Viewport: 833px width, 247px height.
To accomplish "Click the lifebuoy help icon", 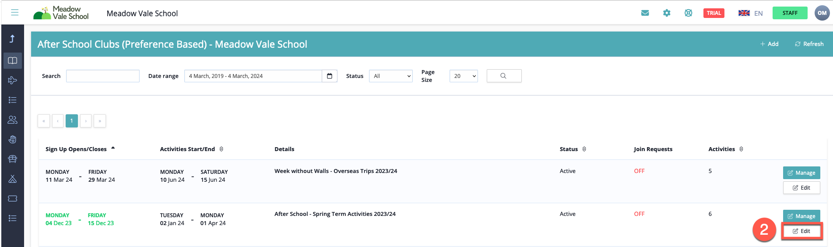I will (x=688, y=13).
